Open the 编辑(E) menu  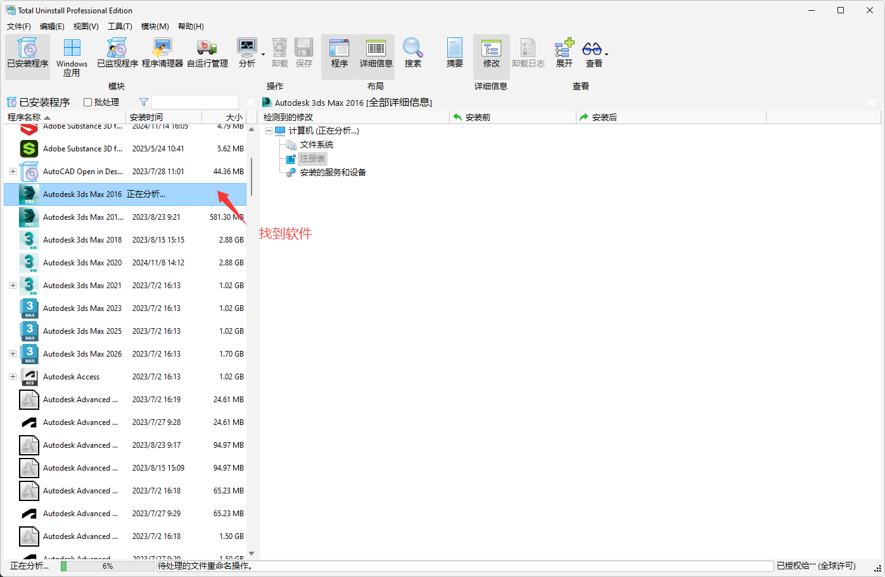pos(52,26)
